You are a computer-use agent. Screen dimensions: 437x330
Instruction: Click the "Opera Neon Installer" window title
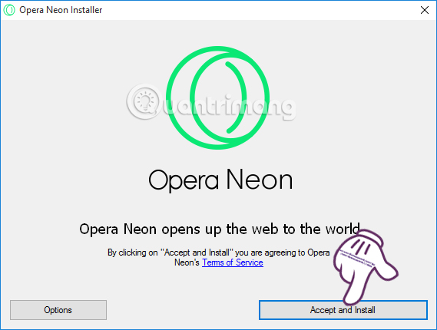coord(61,10)
